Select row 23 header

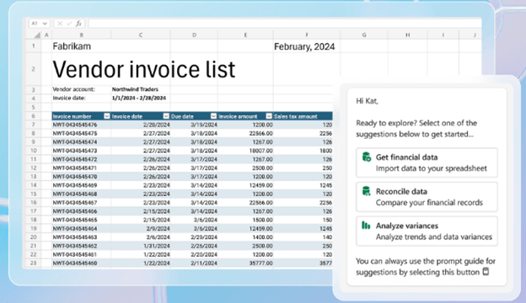click(33, 263)
